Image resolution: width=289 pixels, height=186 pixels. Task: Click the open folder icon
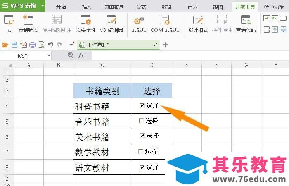pyautogui.click(x=5, y=45)
